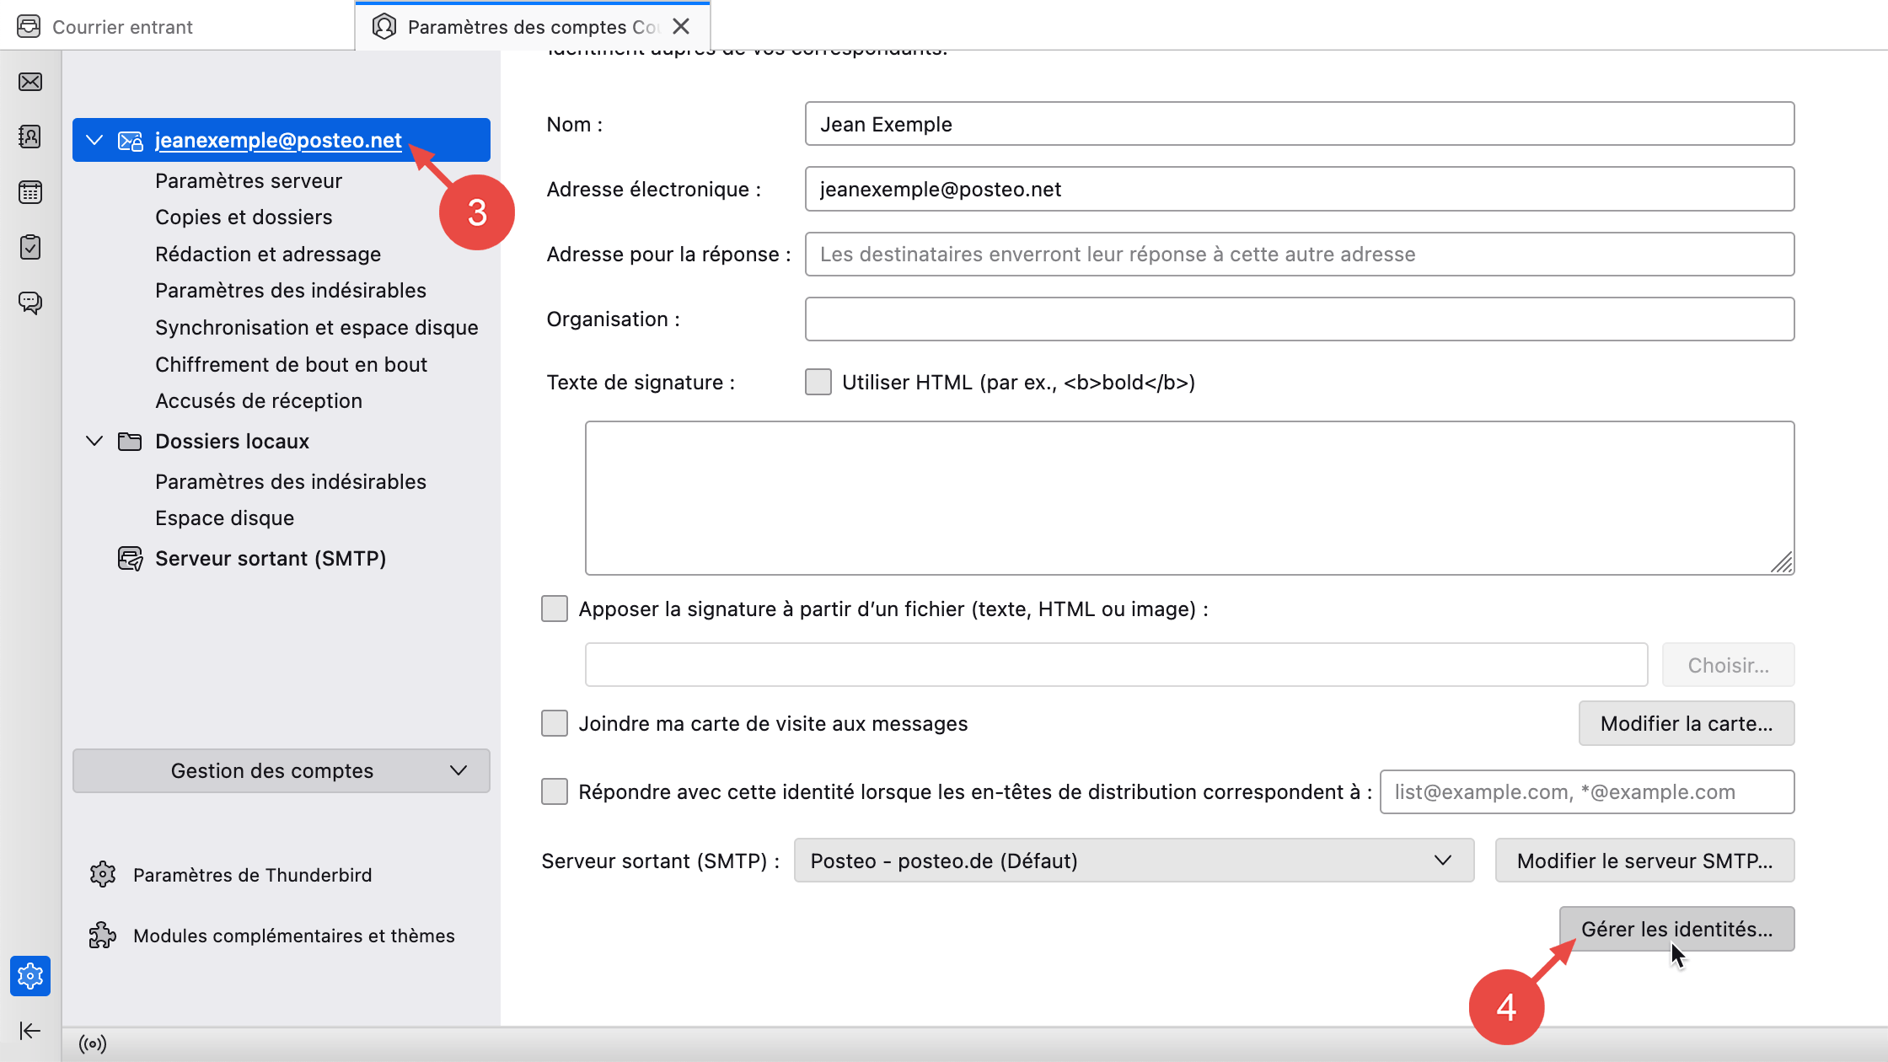Image resolution: width=1888 pixels, height=1062 pixels.
Task: Toggle Apposer la signature à partir d'un fichier
Action: pyautogui.click(x=555, y=609)
